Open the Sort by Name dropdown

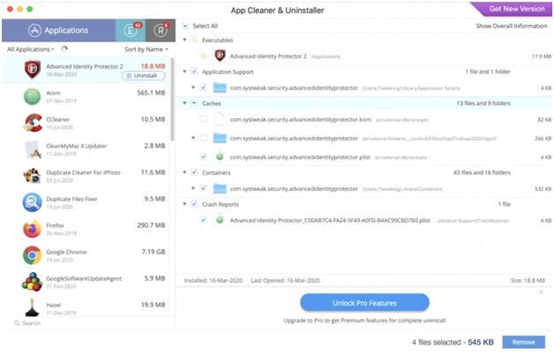(x=146, y=49)
